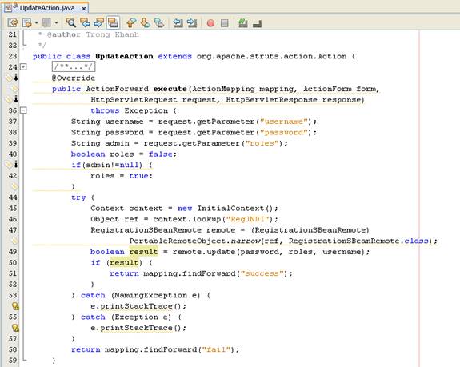Jump to Next Bookmark icon
This screenshot has width=460, height=367.
click(146, 22)
